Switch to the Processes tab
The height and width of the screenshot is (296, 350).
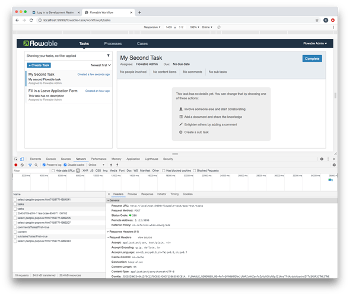(x=113, y=43)
